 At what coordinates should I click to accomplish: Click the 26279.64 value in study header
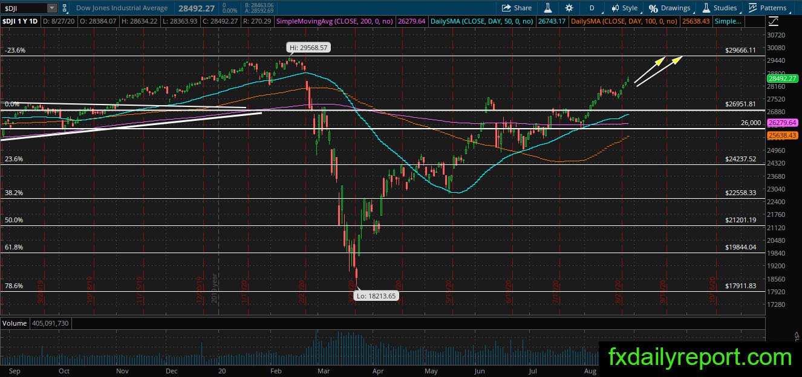click(x=412, y=21)
